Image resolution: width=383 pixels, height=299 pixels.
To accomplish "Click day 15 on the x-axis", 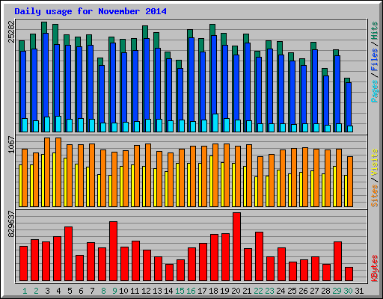I will click(180, 291).
